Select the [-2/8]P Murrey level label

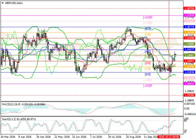(148, 86)
